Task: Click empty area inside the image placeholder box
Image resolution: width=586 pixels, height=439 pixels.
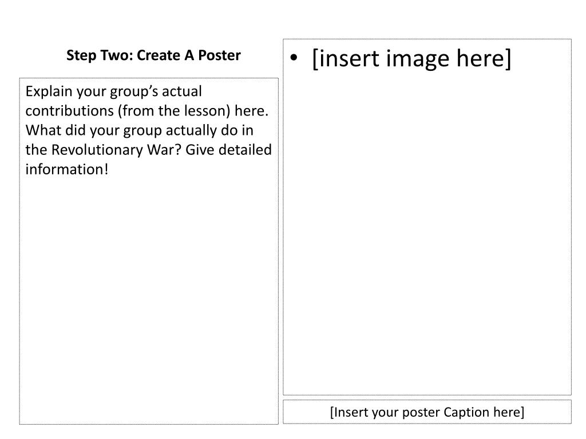Action: (427, 232)
